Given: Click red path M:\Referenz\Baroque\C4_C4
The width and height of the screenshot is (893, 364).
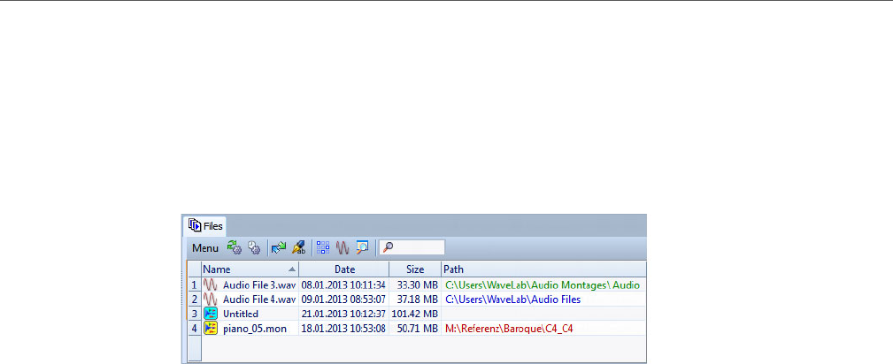Looking at the screenshot, I should [509, 329].
